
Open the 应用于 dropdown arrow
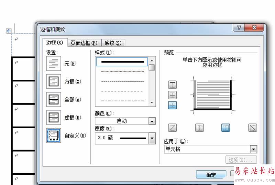pos(253,149)
